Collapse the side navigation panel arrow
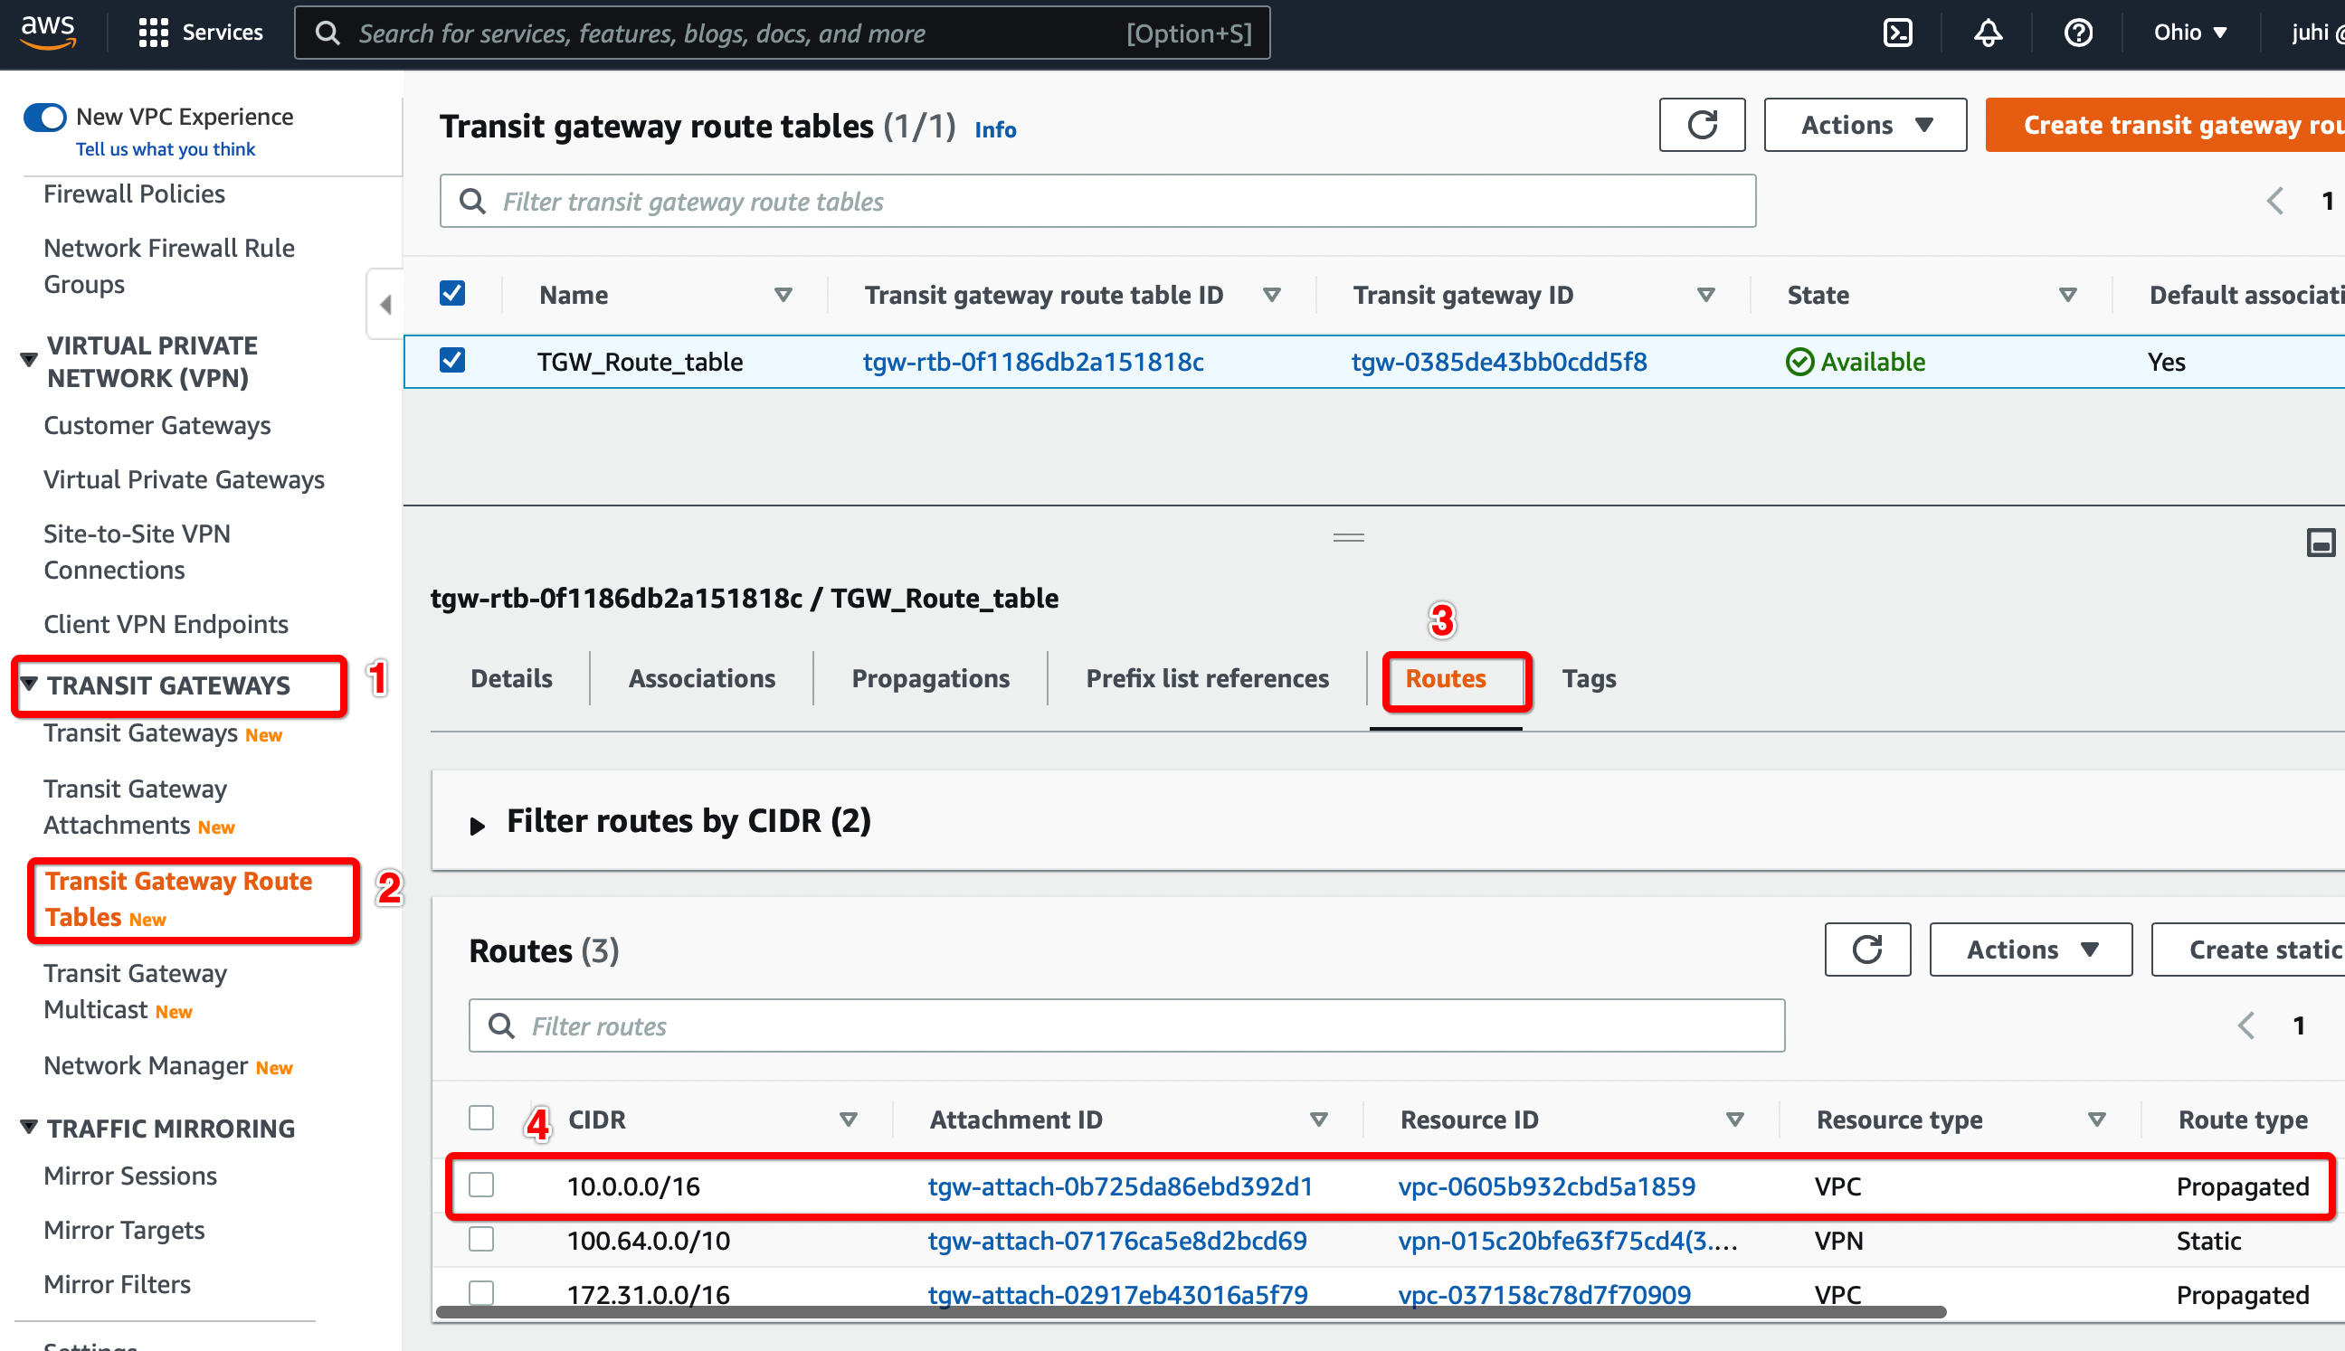 point(385,304)
